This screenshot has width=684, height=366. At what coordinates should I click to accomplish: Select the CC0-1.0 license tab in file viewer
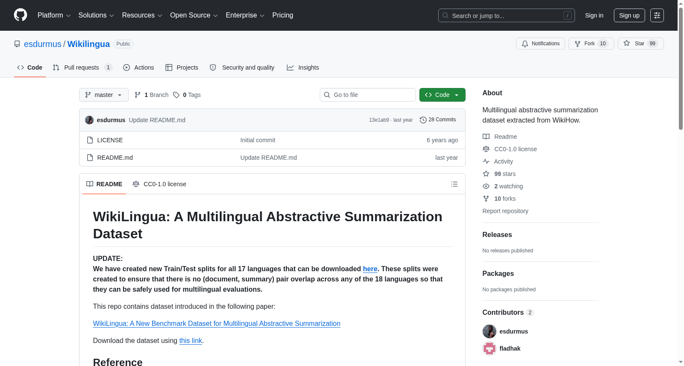[159, 184]
